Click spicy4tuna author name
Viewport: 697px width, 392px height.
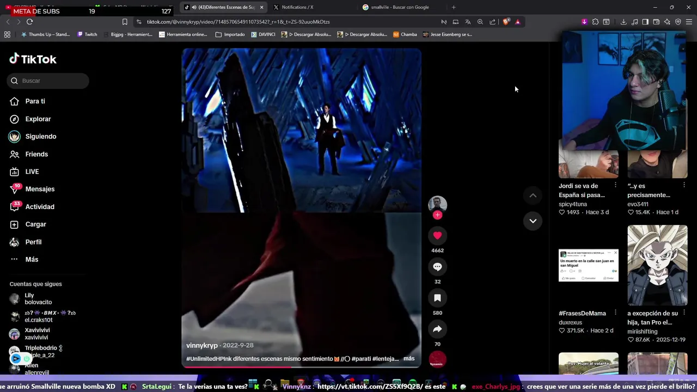[x=573, y=204]
